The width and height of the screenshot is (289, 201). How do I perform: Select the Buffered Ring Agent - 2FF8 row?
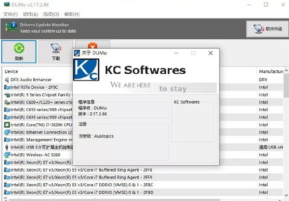(x=143, y=170)
